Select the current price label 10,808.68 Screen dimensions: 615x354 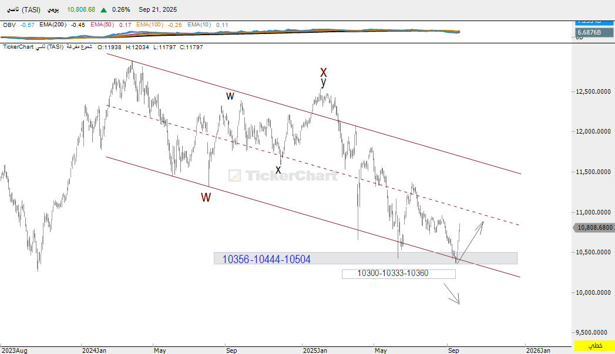pyautogui.click(x=593, y=228)
